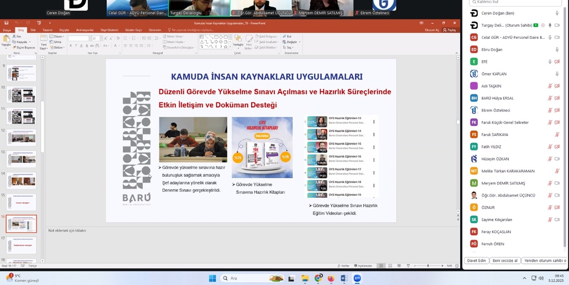Toggle the camera icon next to Celal GÜR
Screen dimensions: 569x285
coord(557,37)
